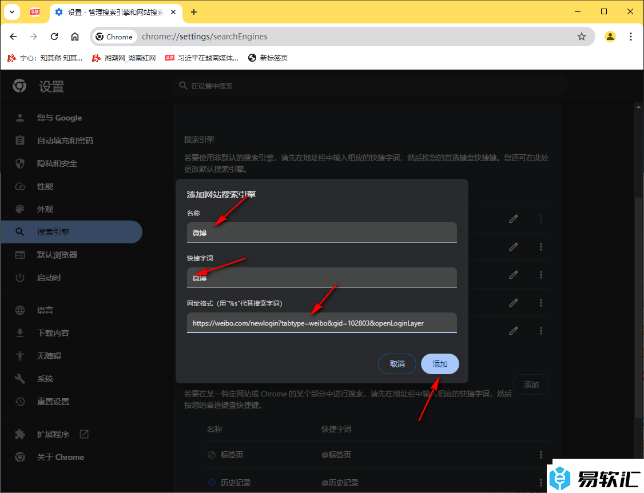644x493 pixels.
Task: Click the Chrome site info chip
Action: pos(114,37)
